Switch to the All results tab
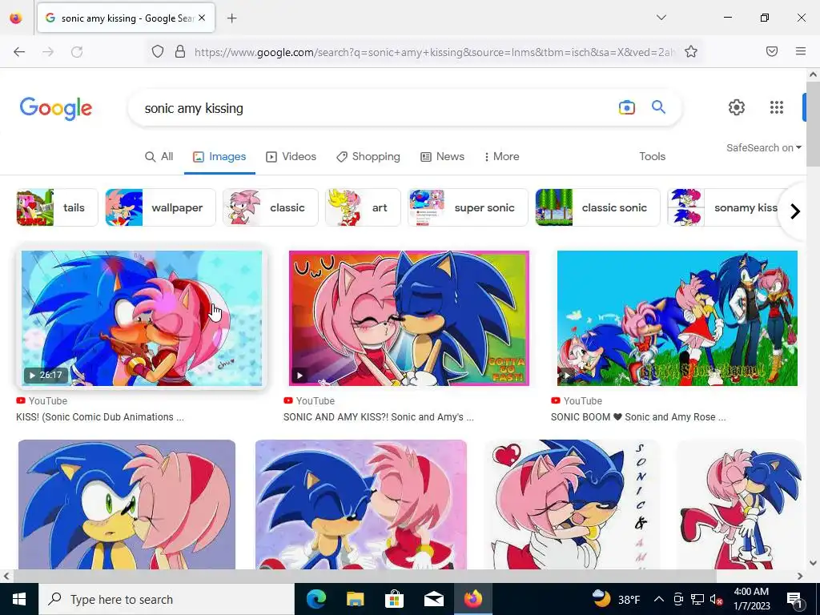 click(159, 156)
